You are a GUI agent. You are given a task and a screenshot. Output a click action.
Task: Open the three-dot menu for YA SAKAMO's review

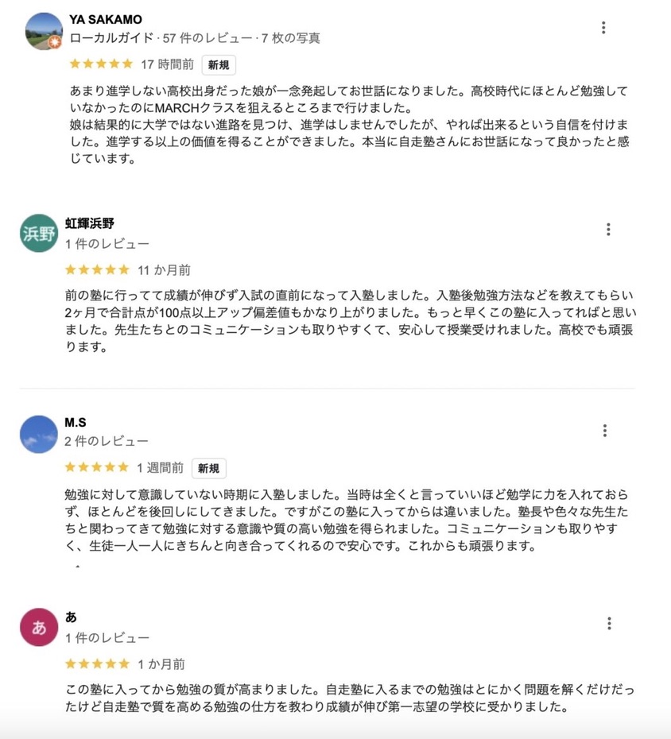click(603, 28)
